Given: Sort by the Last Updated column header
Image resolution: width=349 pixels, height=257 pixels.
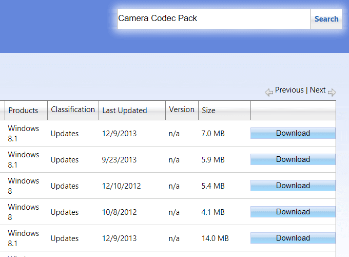Looking at the screenshot, I should (125, 111).
